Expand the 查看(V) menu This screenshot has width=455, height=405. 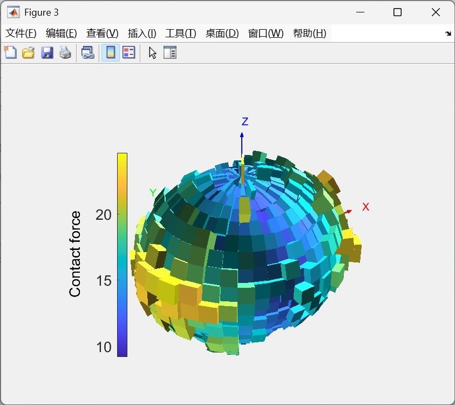[102, 33]
